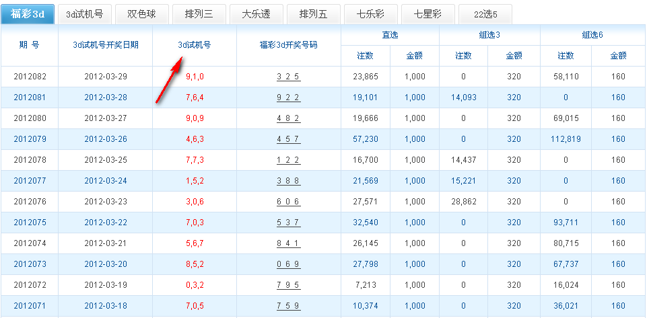Click issue number 2012078
The height and width of the screenshot is (318, 649).
pyautogui.click(x=30, y=160)
